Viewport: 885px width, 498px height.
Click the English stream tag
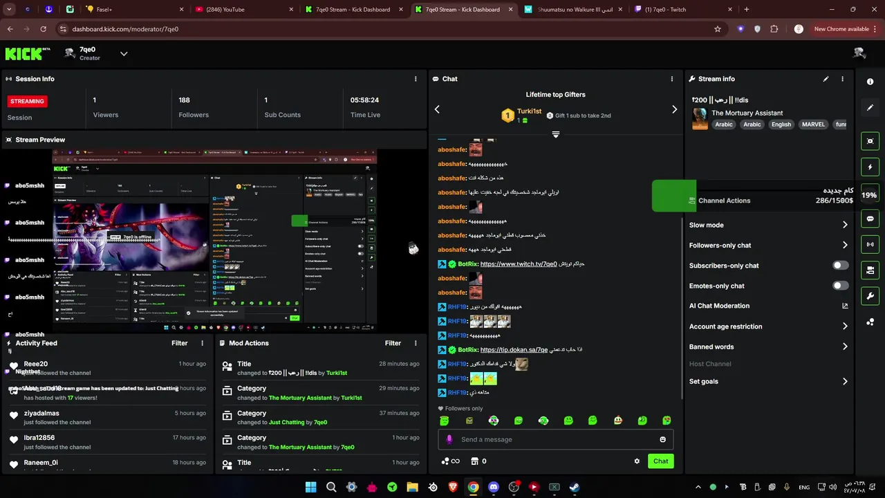point(781,124)
